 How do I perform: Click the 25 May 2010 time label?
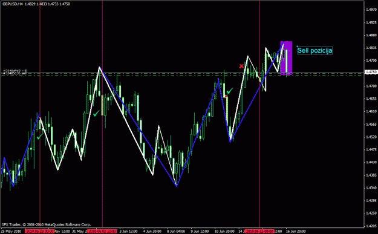click(11, 232)
